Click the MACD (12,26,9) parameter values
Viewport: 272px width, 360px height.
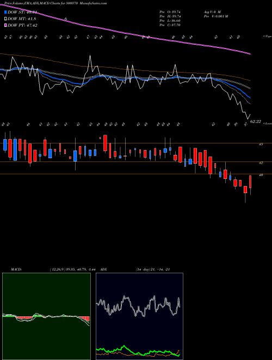pyautogui.click(x=72, y=269)
